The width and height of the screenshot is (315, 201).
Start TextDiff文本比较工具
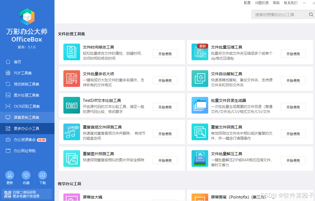click(165, 107)
